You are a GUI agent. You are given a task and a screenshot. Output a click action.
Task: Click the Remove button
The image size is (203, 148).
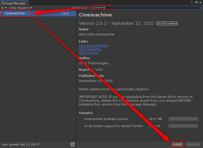coord(193,144)
